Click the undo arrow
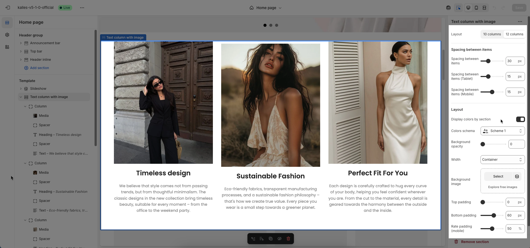The image size is (530, 248). coord(494,8)
